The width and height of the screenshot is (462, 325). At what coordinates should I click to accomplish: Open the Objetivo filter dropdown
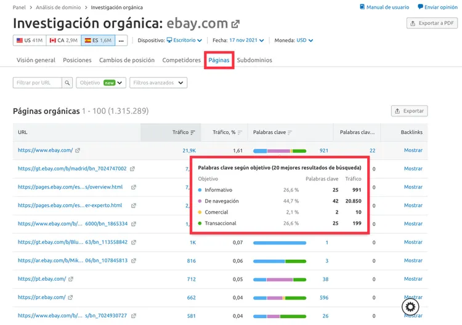pyautogui.click(x=101, y=82)
